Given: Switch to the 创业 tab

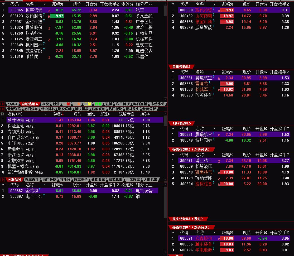Looking at the screenshot, I should (56, 104).
